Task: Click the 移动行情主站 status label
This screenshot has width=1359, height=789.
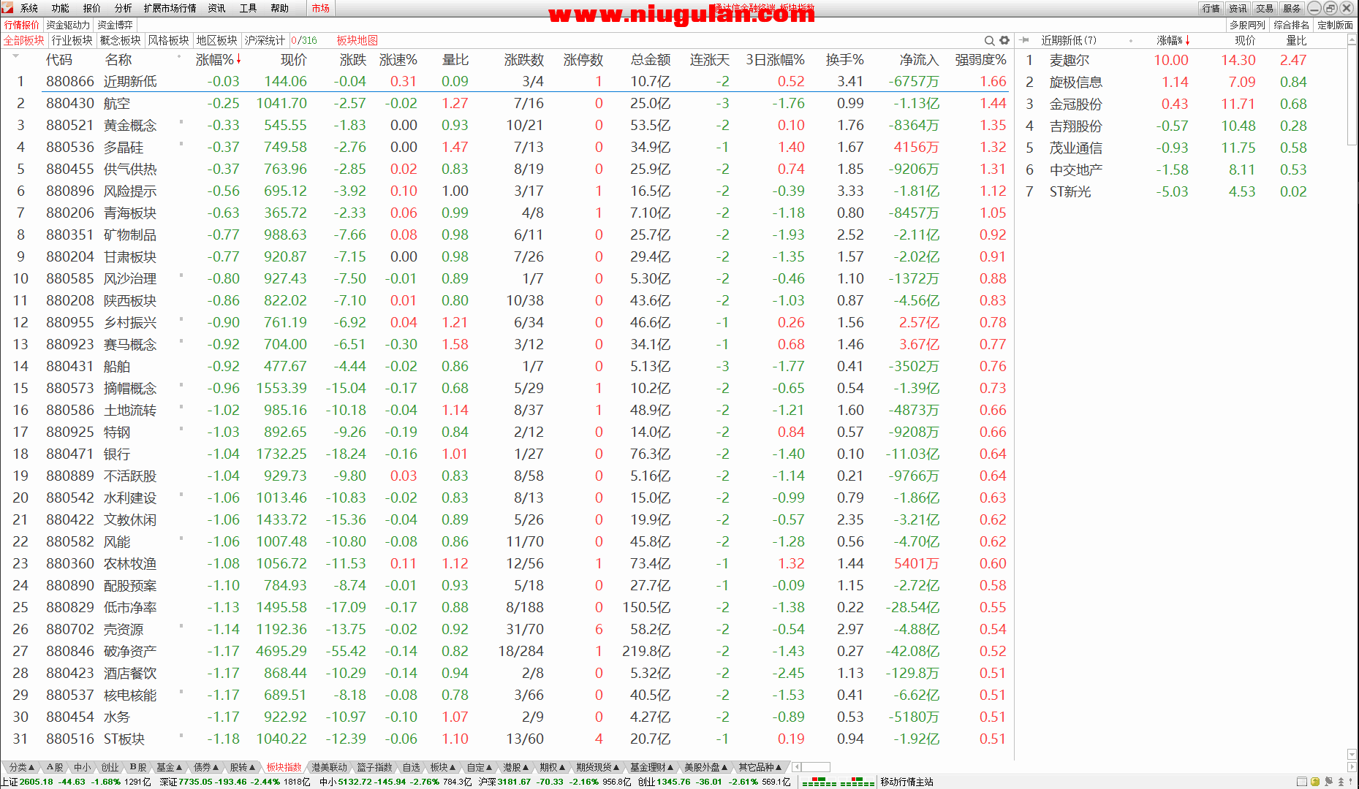Action: click(x=907, y=782)
